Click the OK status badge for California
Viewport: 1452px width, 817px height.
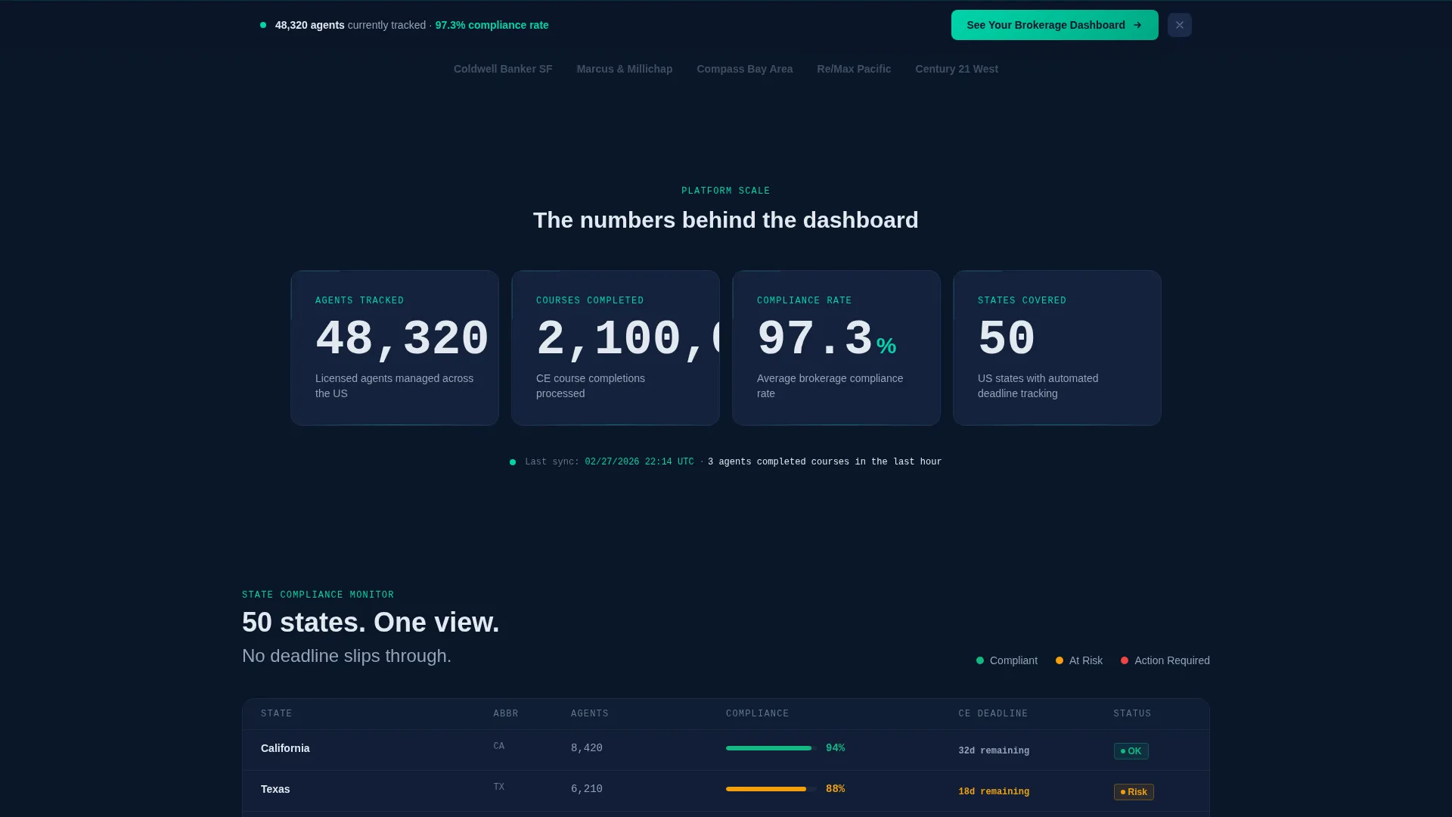point(1131,751)
